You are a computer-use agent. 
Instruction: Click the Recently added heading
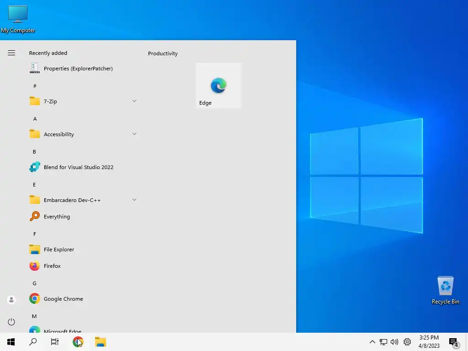[48, 53]
